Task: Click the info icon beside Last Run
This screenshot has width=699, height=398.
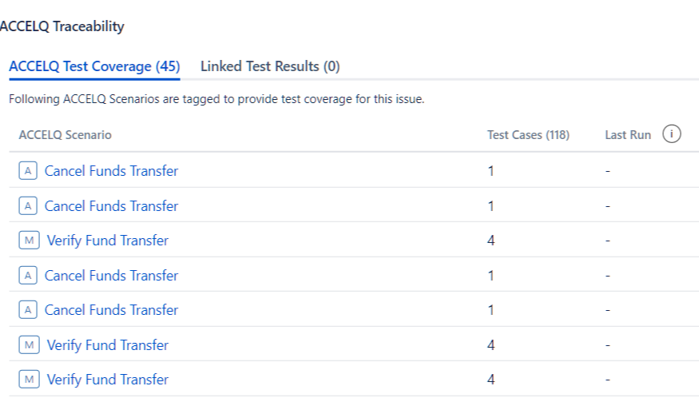Action: click(x=672, y=134)
